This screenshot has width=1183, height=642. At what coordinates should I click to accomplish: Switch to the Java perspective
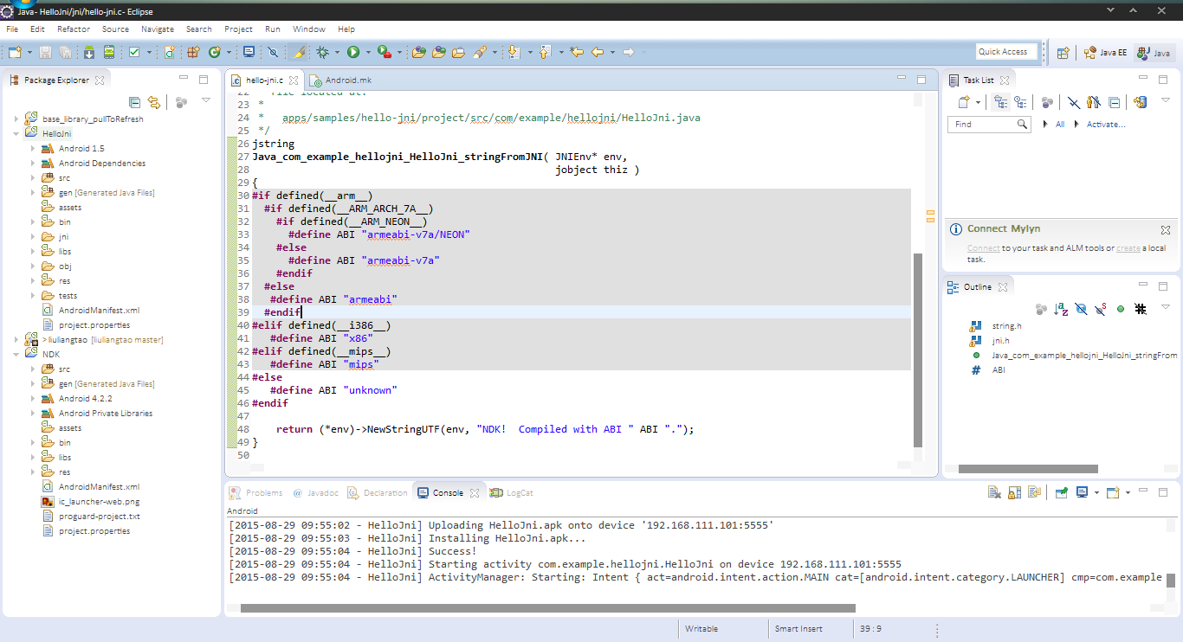pyautogui.click(x=1154, y=52)
